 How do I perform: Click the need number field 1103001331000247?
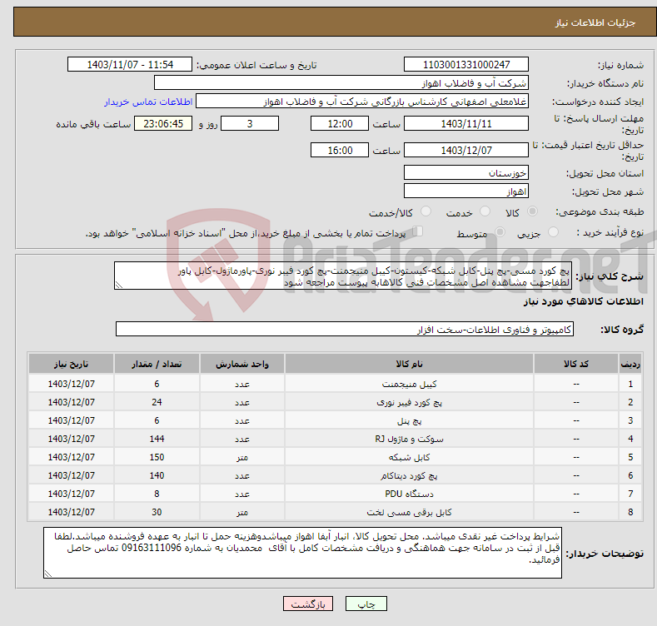click(x=466, y=65)
